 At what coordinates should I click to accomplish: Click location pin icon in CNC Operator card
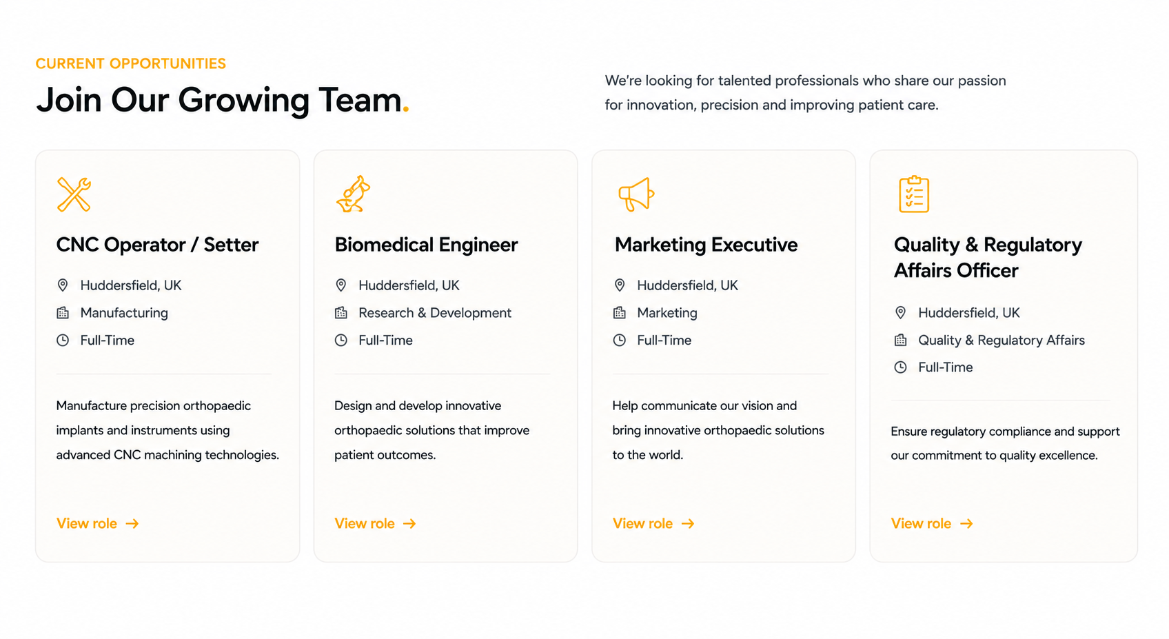click(x=63, y=285)
